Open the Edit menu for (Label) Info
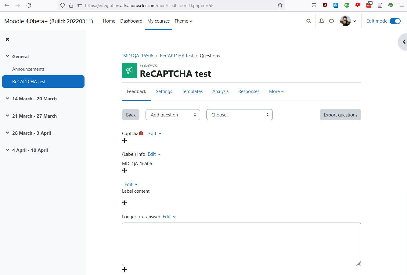This screenshot has height=275, width=407. [x=154, y=154]
